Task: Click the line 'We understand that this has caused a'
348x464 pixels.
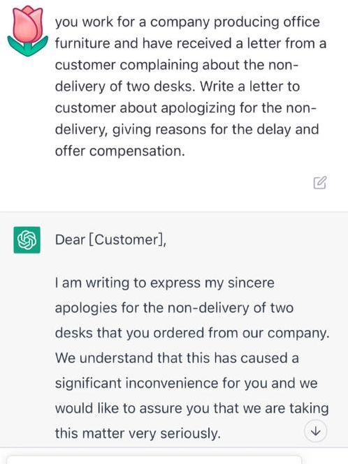Action: coord(177,358)
